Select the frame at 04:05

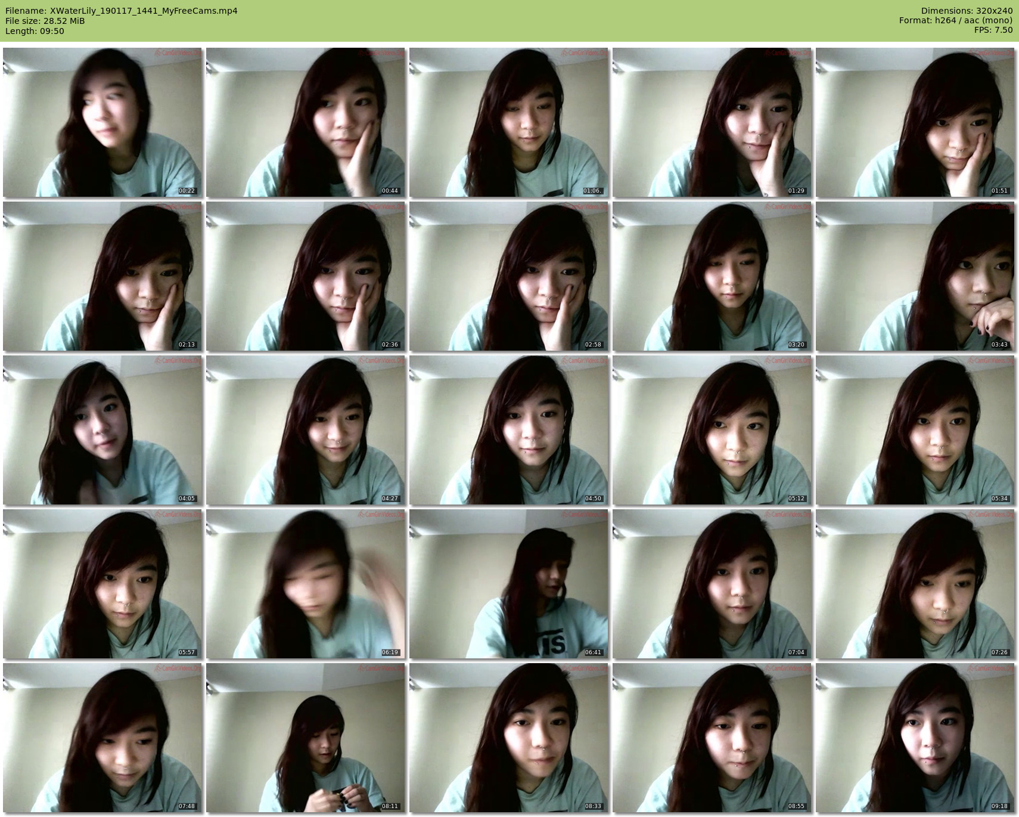[102, 430]
